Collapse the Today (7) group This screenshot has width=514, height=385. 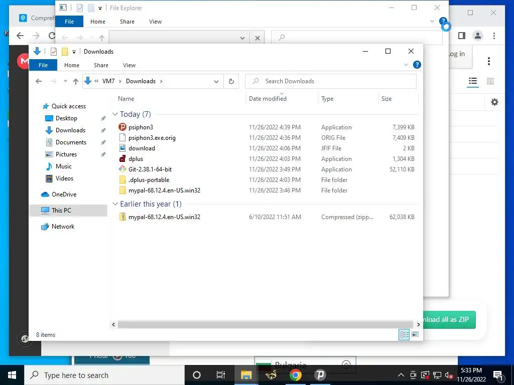115,114
